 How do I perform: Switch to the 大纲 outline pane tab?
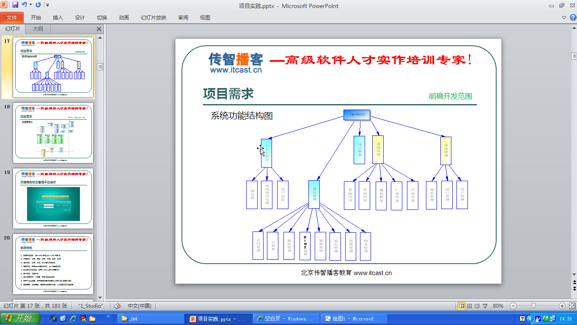pos(38,29)
